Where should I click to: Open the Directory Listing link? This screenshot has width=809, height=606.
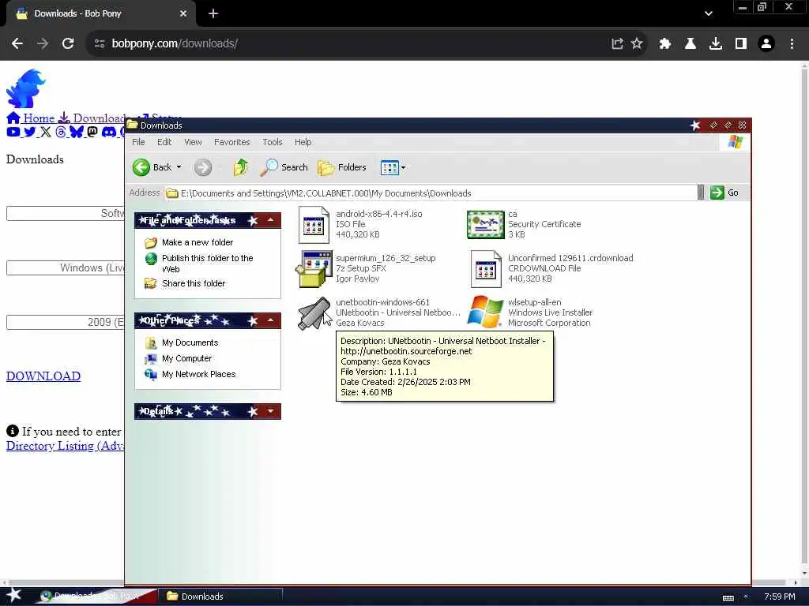click(x=65, y=446)
